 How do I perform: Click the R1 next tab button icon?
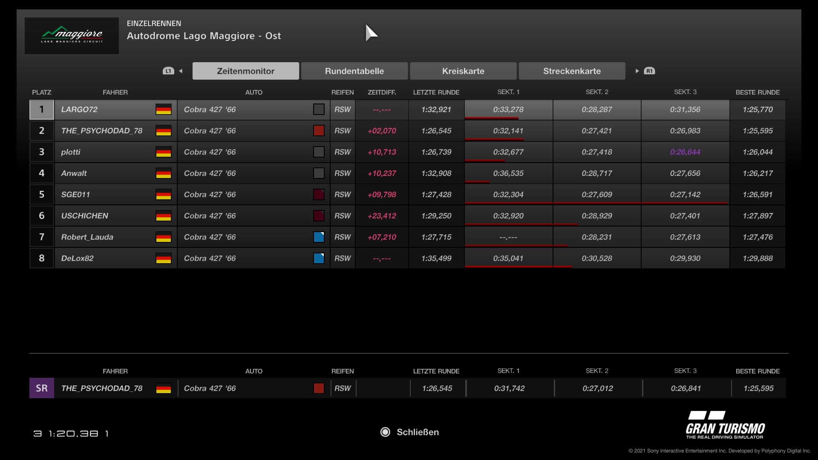(649, 71)
